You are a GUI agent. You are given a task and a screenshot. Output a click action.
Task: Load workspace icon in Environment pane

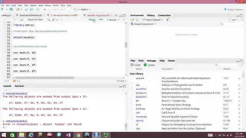pyautogui.click(x=132, y=20)
